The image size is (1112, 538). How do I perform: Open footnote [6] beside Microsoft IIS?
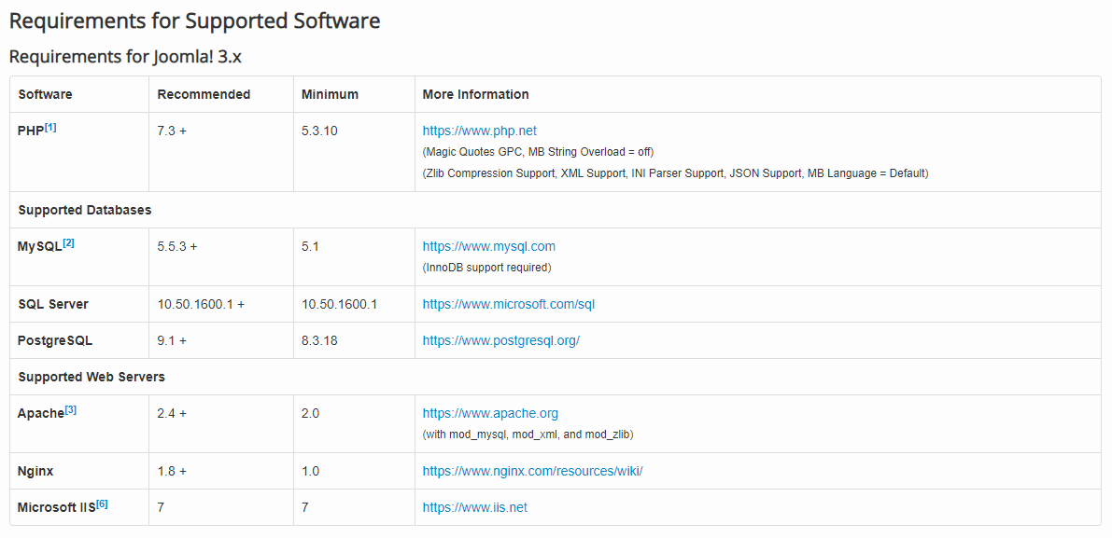tap(102, 504)
